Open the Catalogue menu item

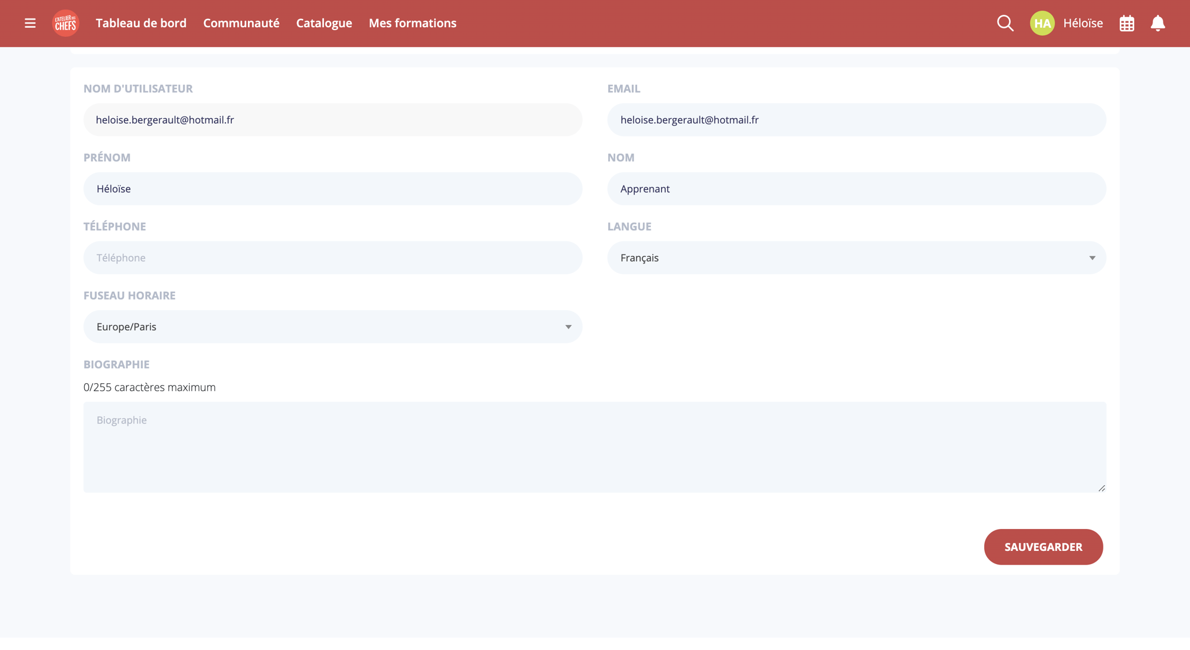coord(324,23)
